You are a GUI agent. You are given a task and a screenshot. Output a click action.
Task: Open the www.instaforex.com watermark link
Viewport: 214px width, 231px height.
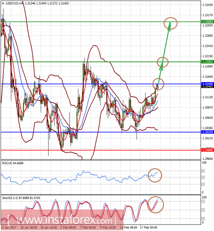62,220
